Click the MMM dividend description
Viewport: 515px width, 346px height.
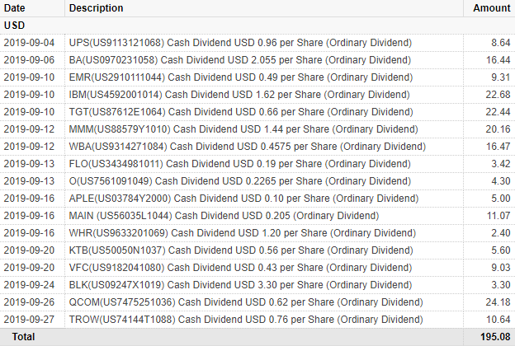[243, 129]
